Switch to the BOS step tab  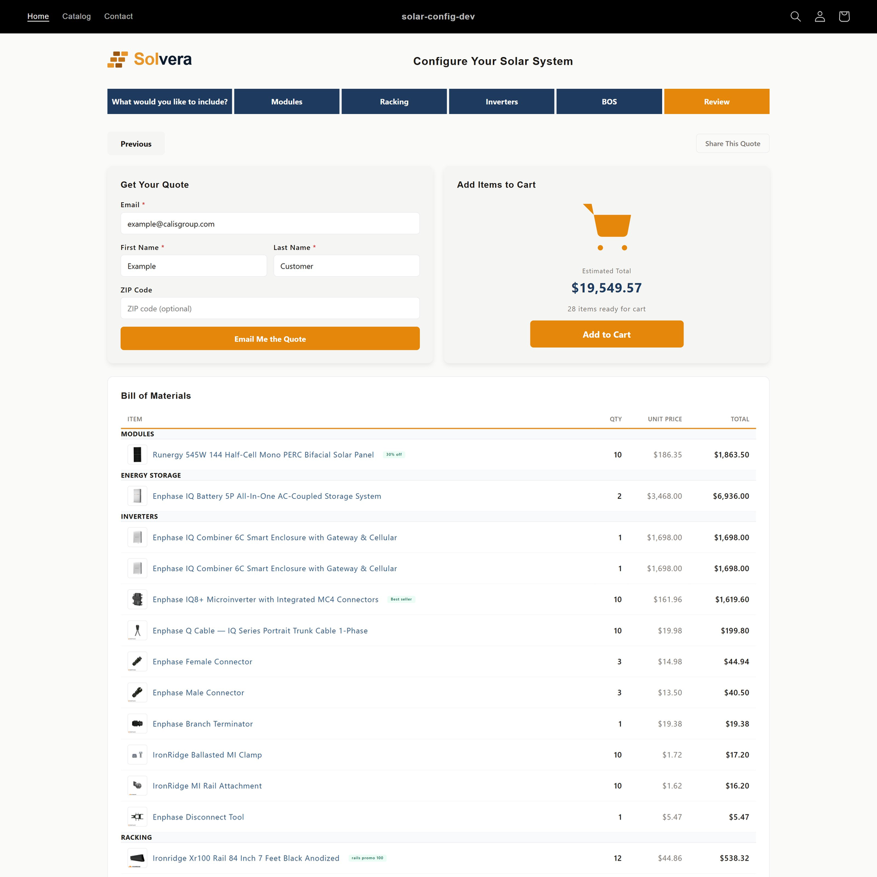click(609, 101)
